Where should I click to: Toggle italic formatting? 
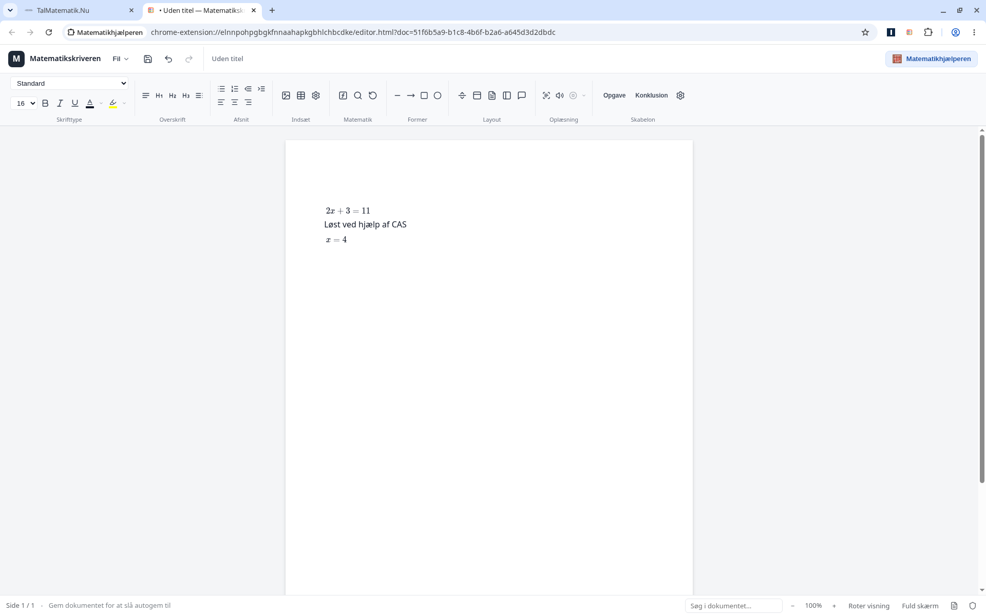60,103
